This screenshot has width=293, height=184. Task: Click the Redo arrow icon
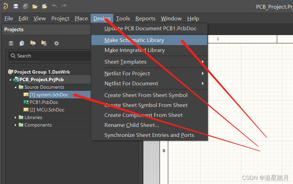point(64,6)
